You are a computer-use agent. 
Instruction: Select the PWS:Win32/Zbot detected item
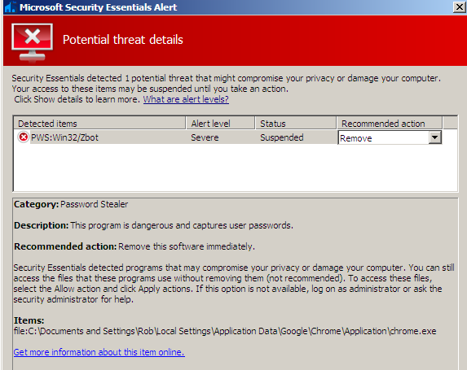[64, 137]
